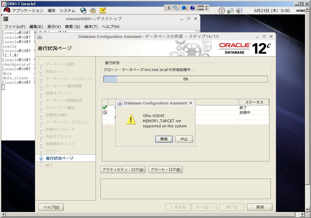Viewport: 311px width, 218px height.
Task: Click 無視 to ignore the ORA-00845 error
Action: pyautogui.click(x=164, y=139)
